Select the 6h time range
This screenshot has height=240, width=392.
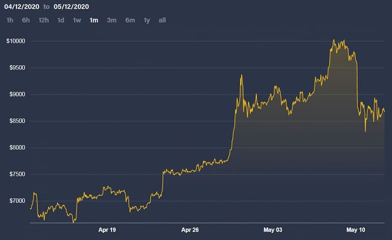pos(26,20)
